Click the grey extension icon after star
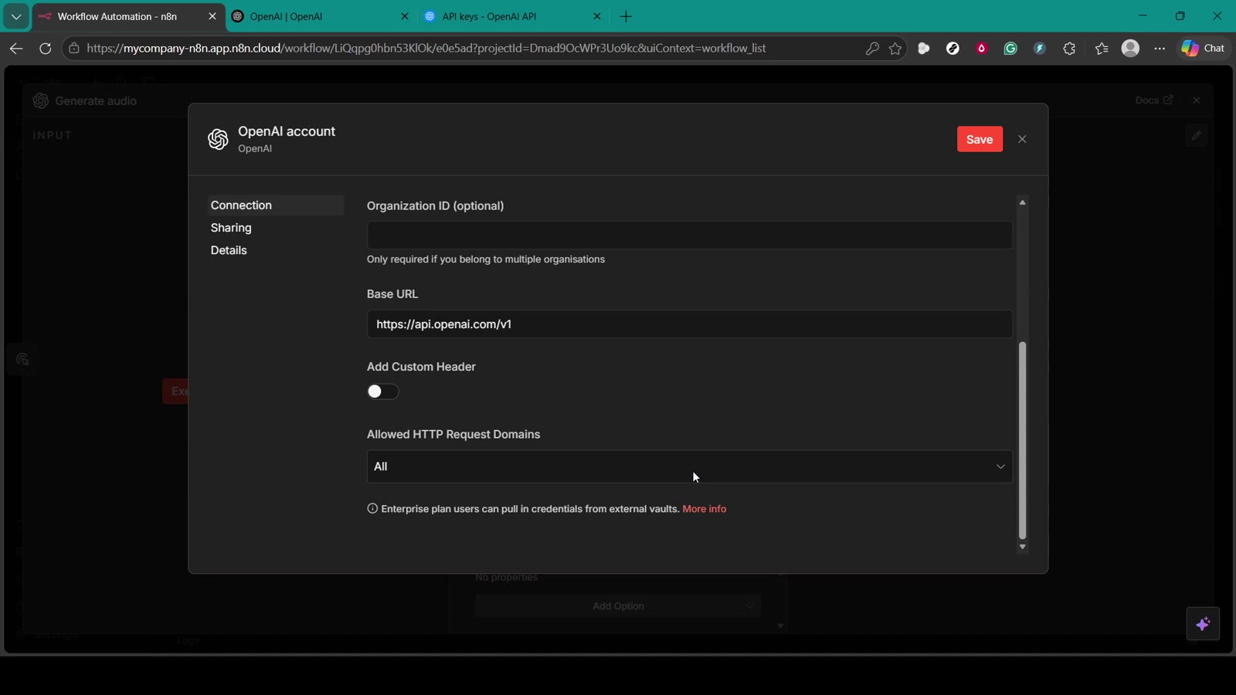The width and height of the screenshot is (1236, 695). coord(923,48)
